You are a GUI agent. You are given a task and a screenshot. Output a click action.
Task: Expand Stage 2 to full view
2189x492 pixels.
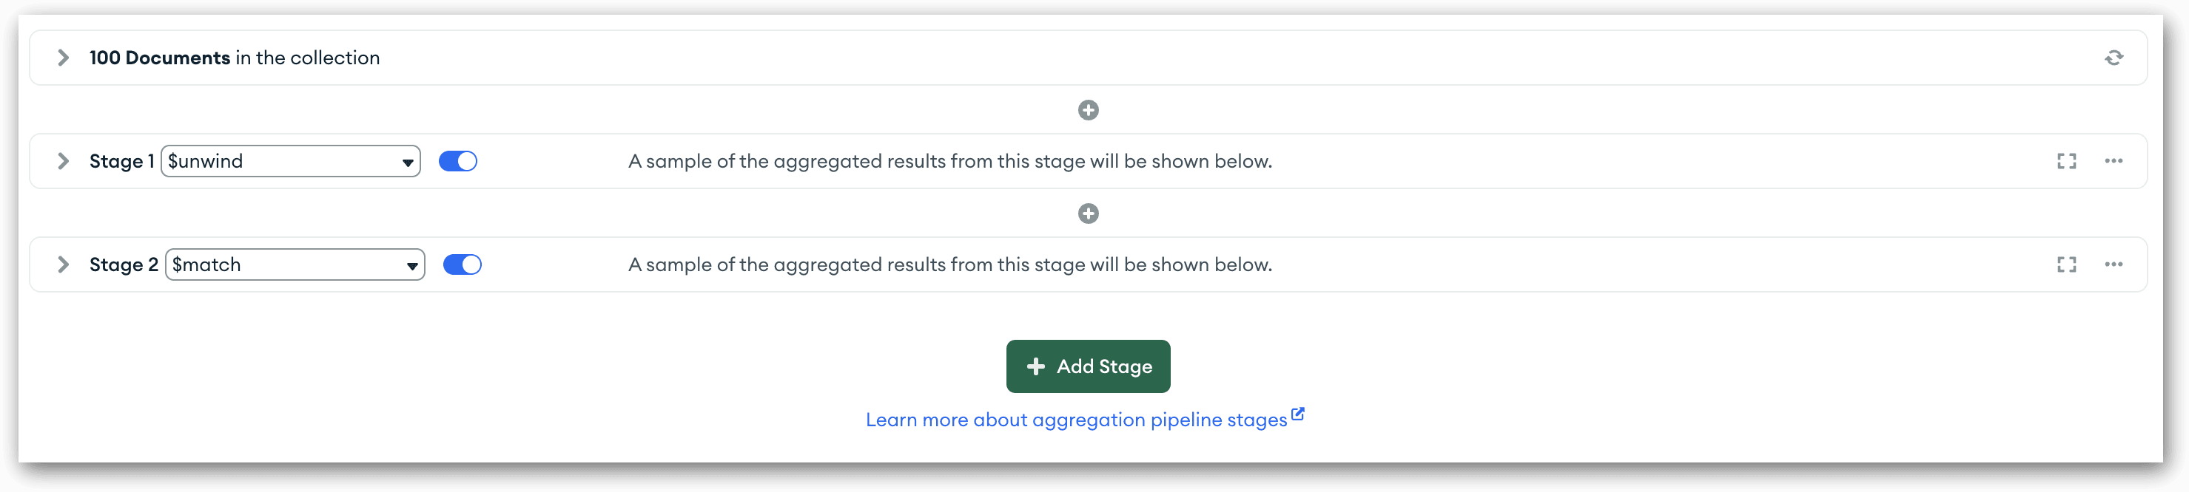click(2067, 264)
